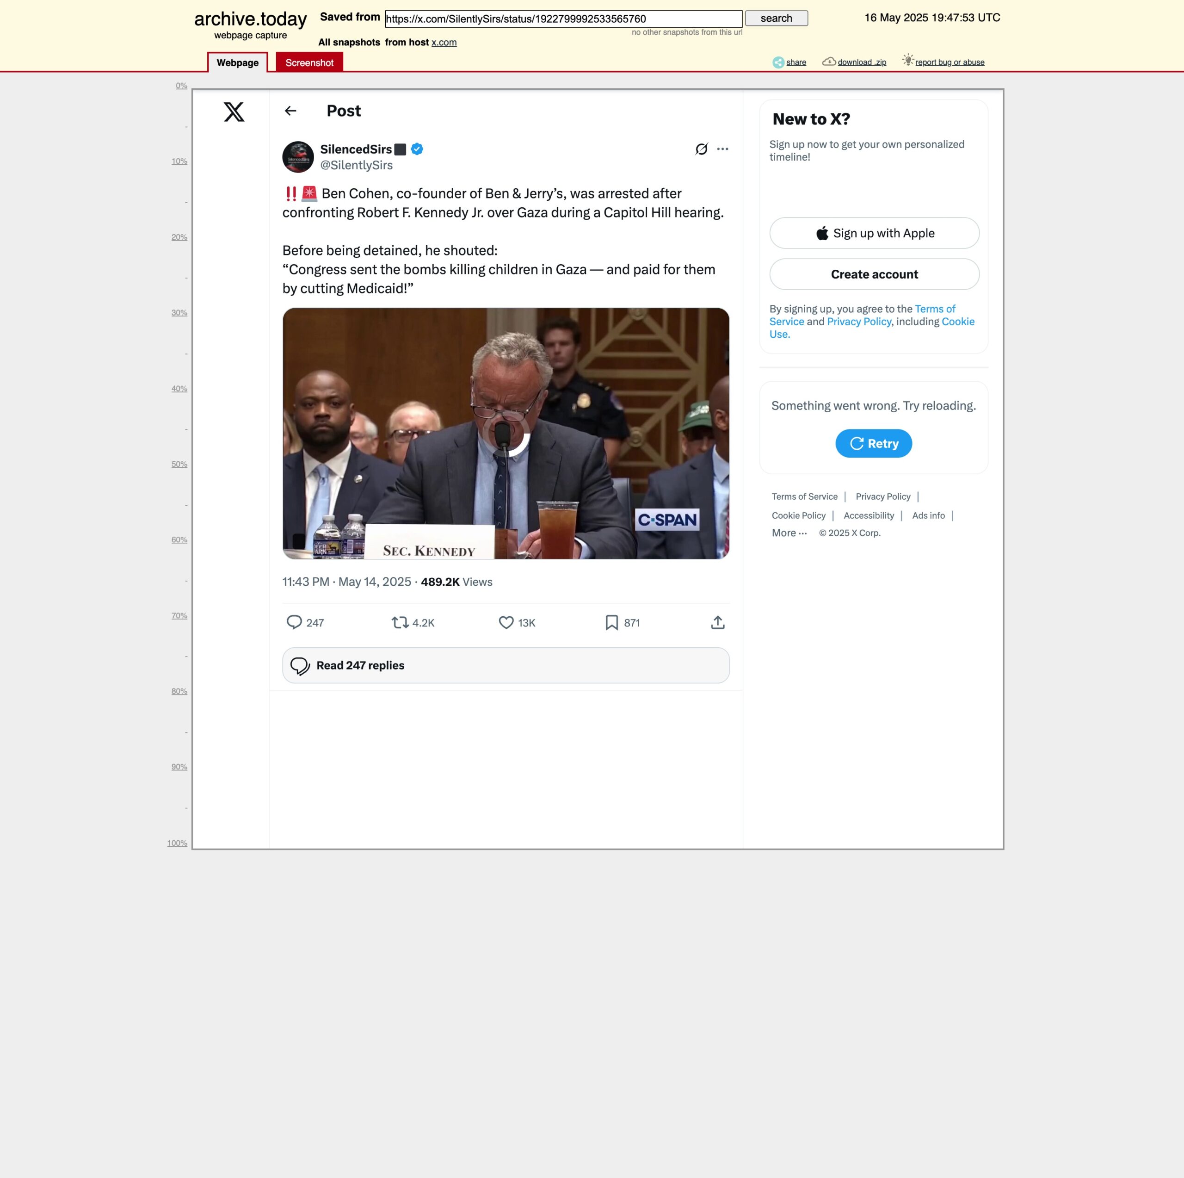Image resolution: width=1184 pixels, height=1178 pixels.
Task: Open Privacy Policy link in signup text
Action: [x=858, y=321]
